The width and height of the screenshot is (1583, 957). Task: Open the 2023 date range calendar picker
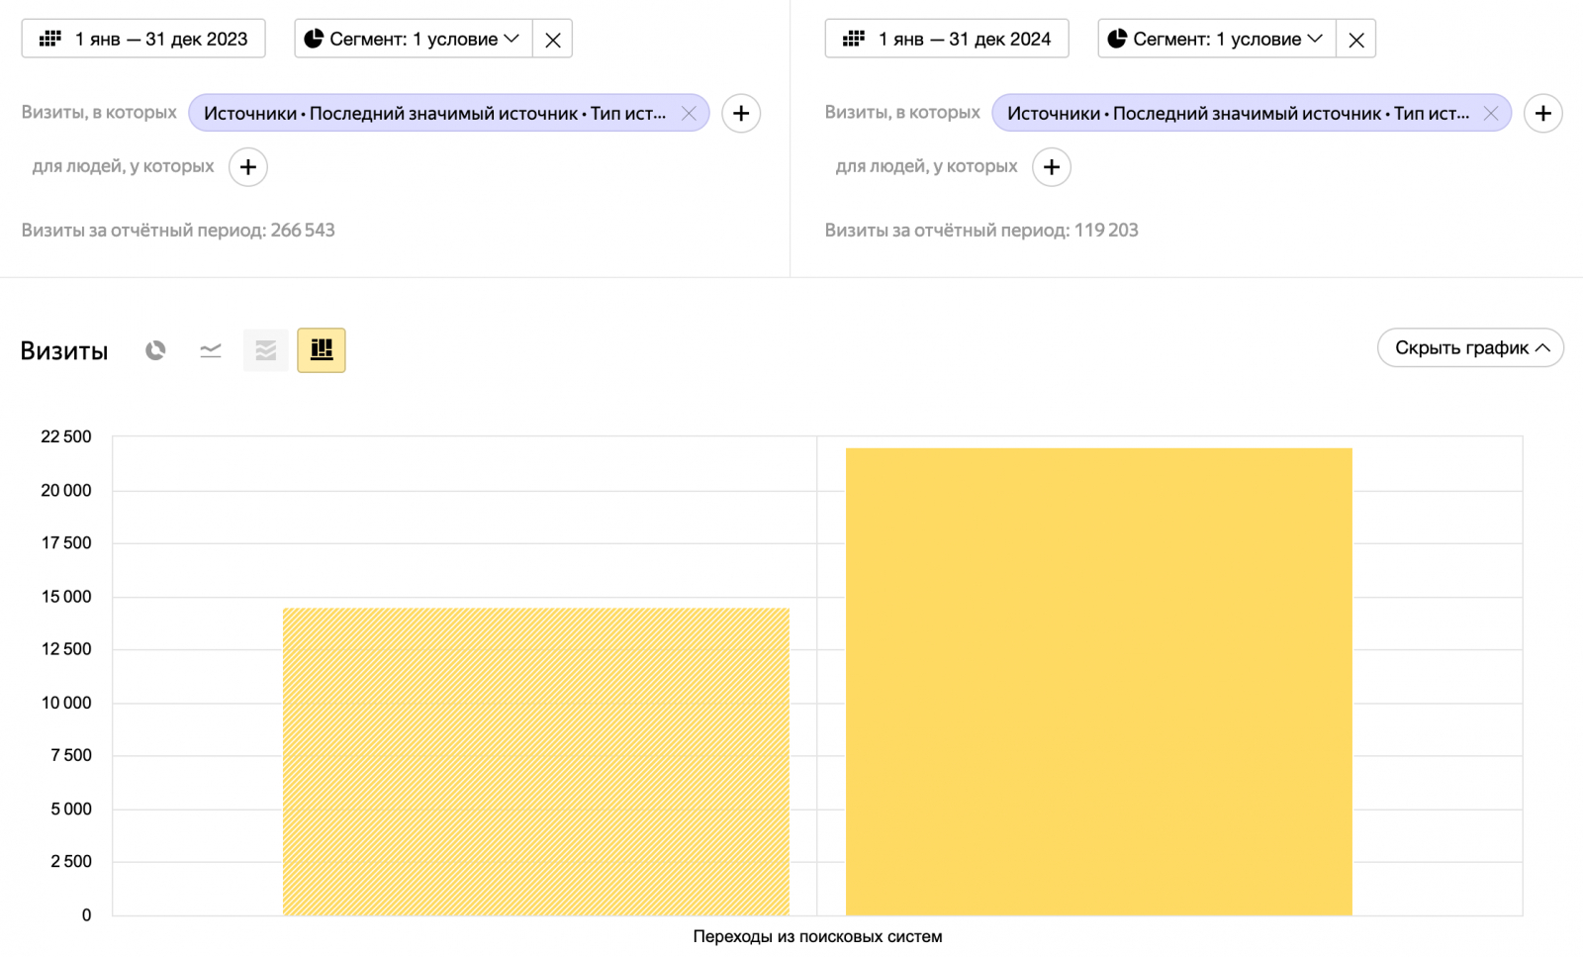[143, 40]
